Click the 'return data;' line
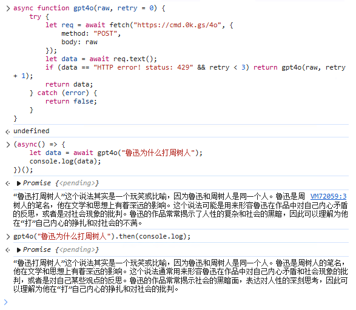 (x=69, y=84)
